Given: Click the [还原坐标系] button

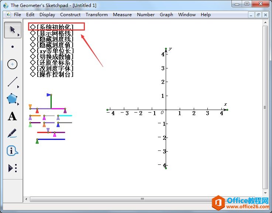Looking at the screenshot, I should coord(52,63).
